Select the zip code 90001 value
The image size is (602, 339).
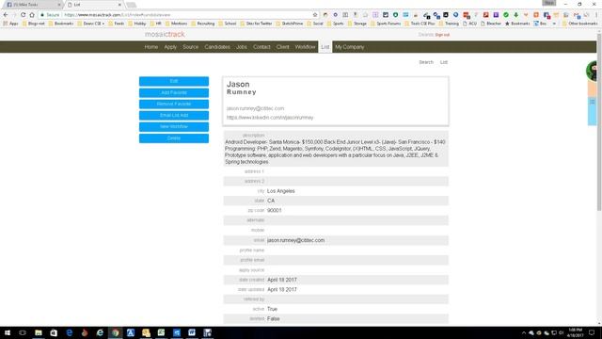point(274,211)
